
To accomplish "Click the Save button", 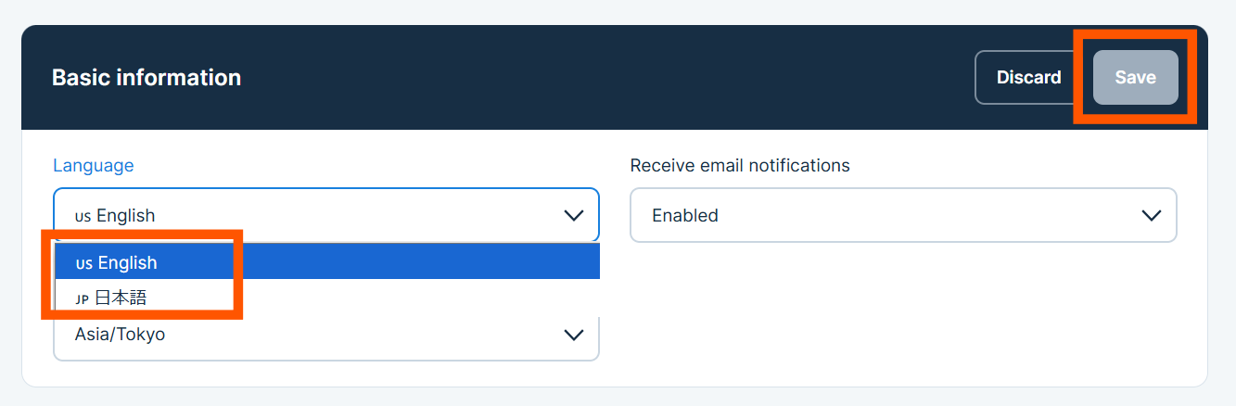I will pos(1135,78).
